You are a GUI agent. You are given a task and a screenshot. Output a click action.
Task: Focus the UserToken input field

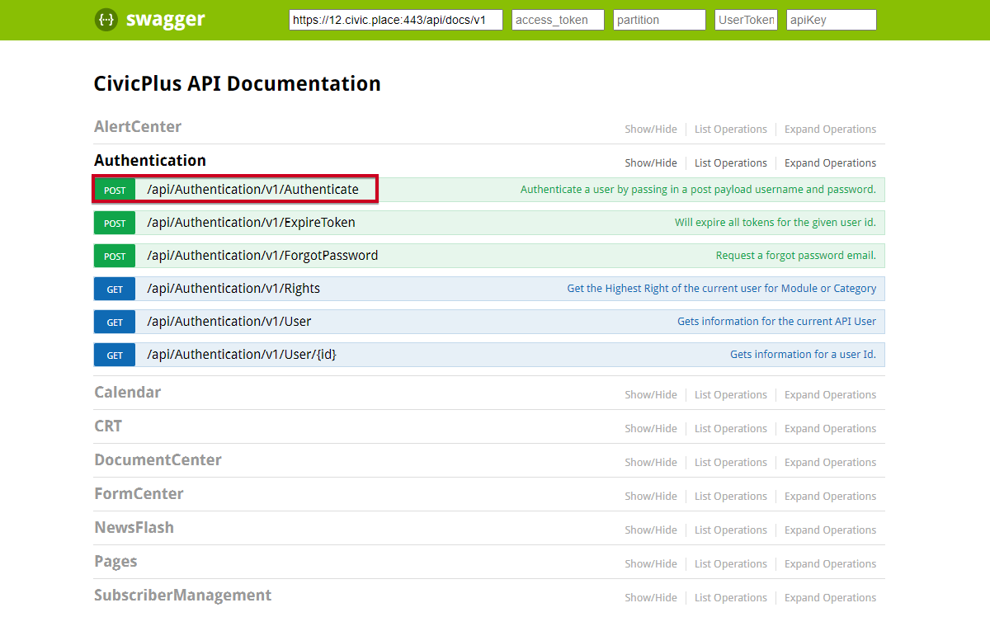click(746, 20)
